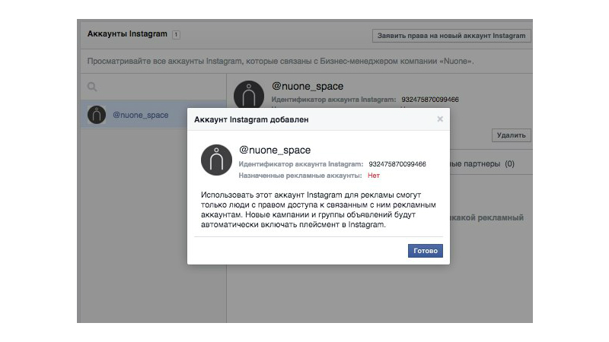The height and width of the screenshot is (342, 609).
Task: Open the "партнеры (0)" tab
Action: [x=482, y=163]
